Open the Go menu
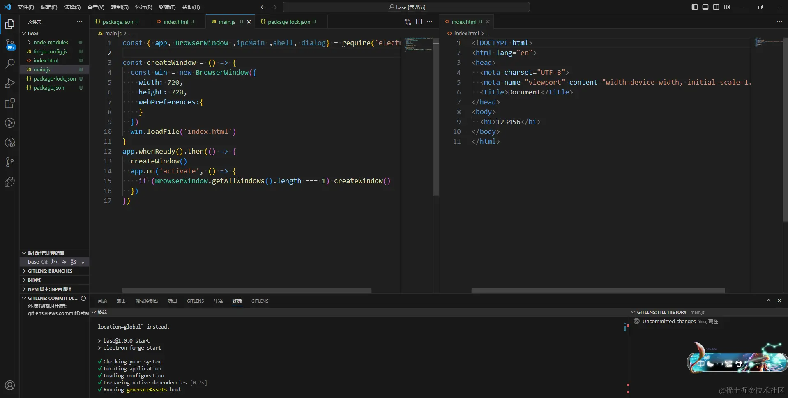Image resolution: width=788 pixels, height=398 pixels. click(120, 7)
